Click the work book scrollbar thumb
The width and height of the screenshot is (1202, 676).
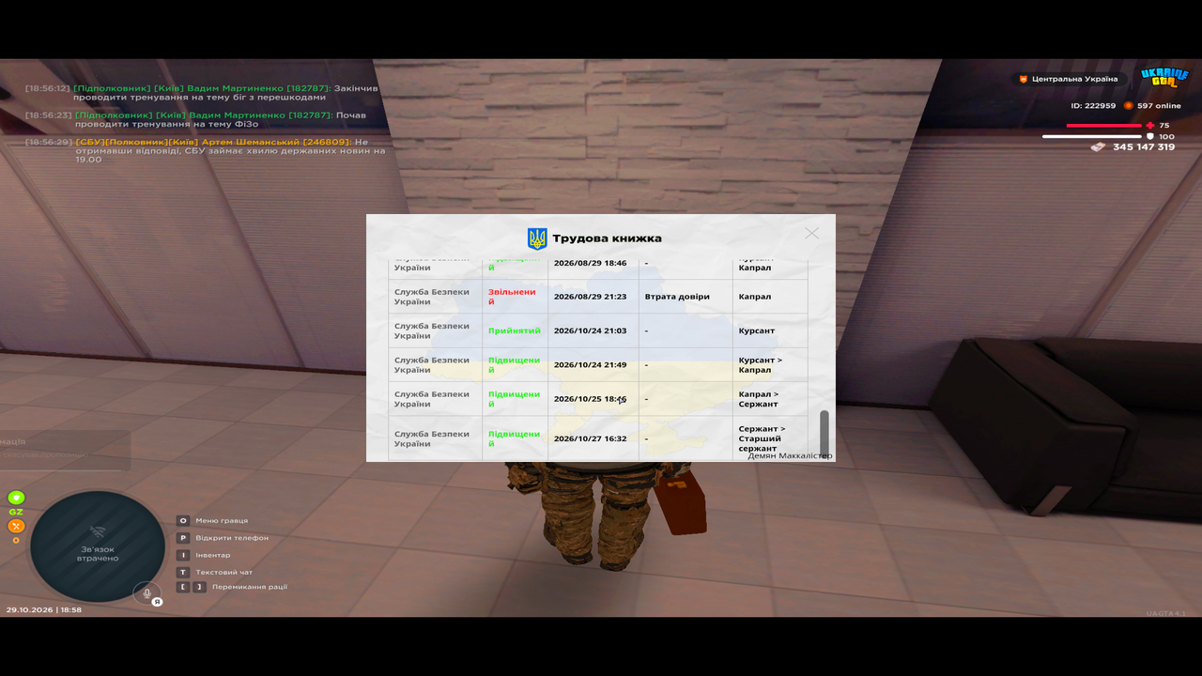pyautogui.click(x=824, y=432)
